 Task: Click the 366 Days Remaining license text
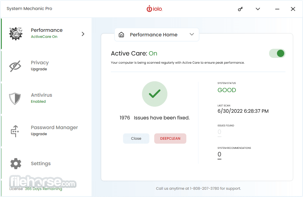click(x=43, y=189)
